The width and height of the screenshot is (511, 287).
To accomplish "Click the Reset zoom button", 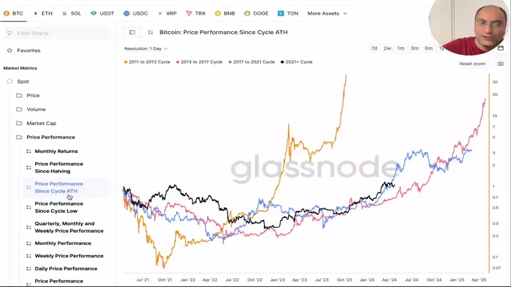I will click(472, 64).
